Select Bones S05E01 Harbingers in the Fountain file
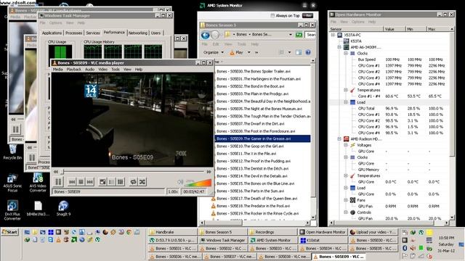This screenshot has width=465, height=261. [259, 79]
